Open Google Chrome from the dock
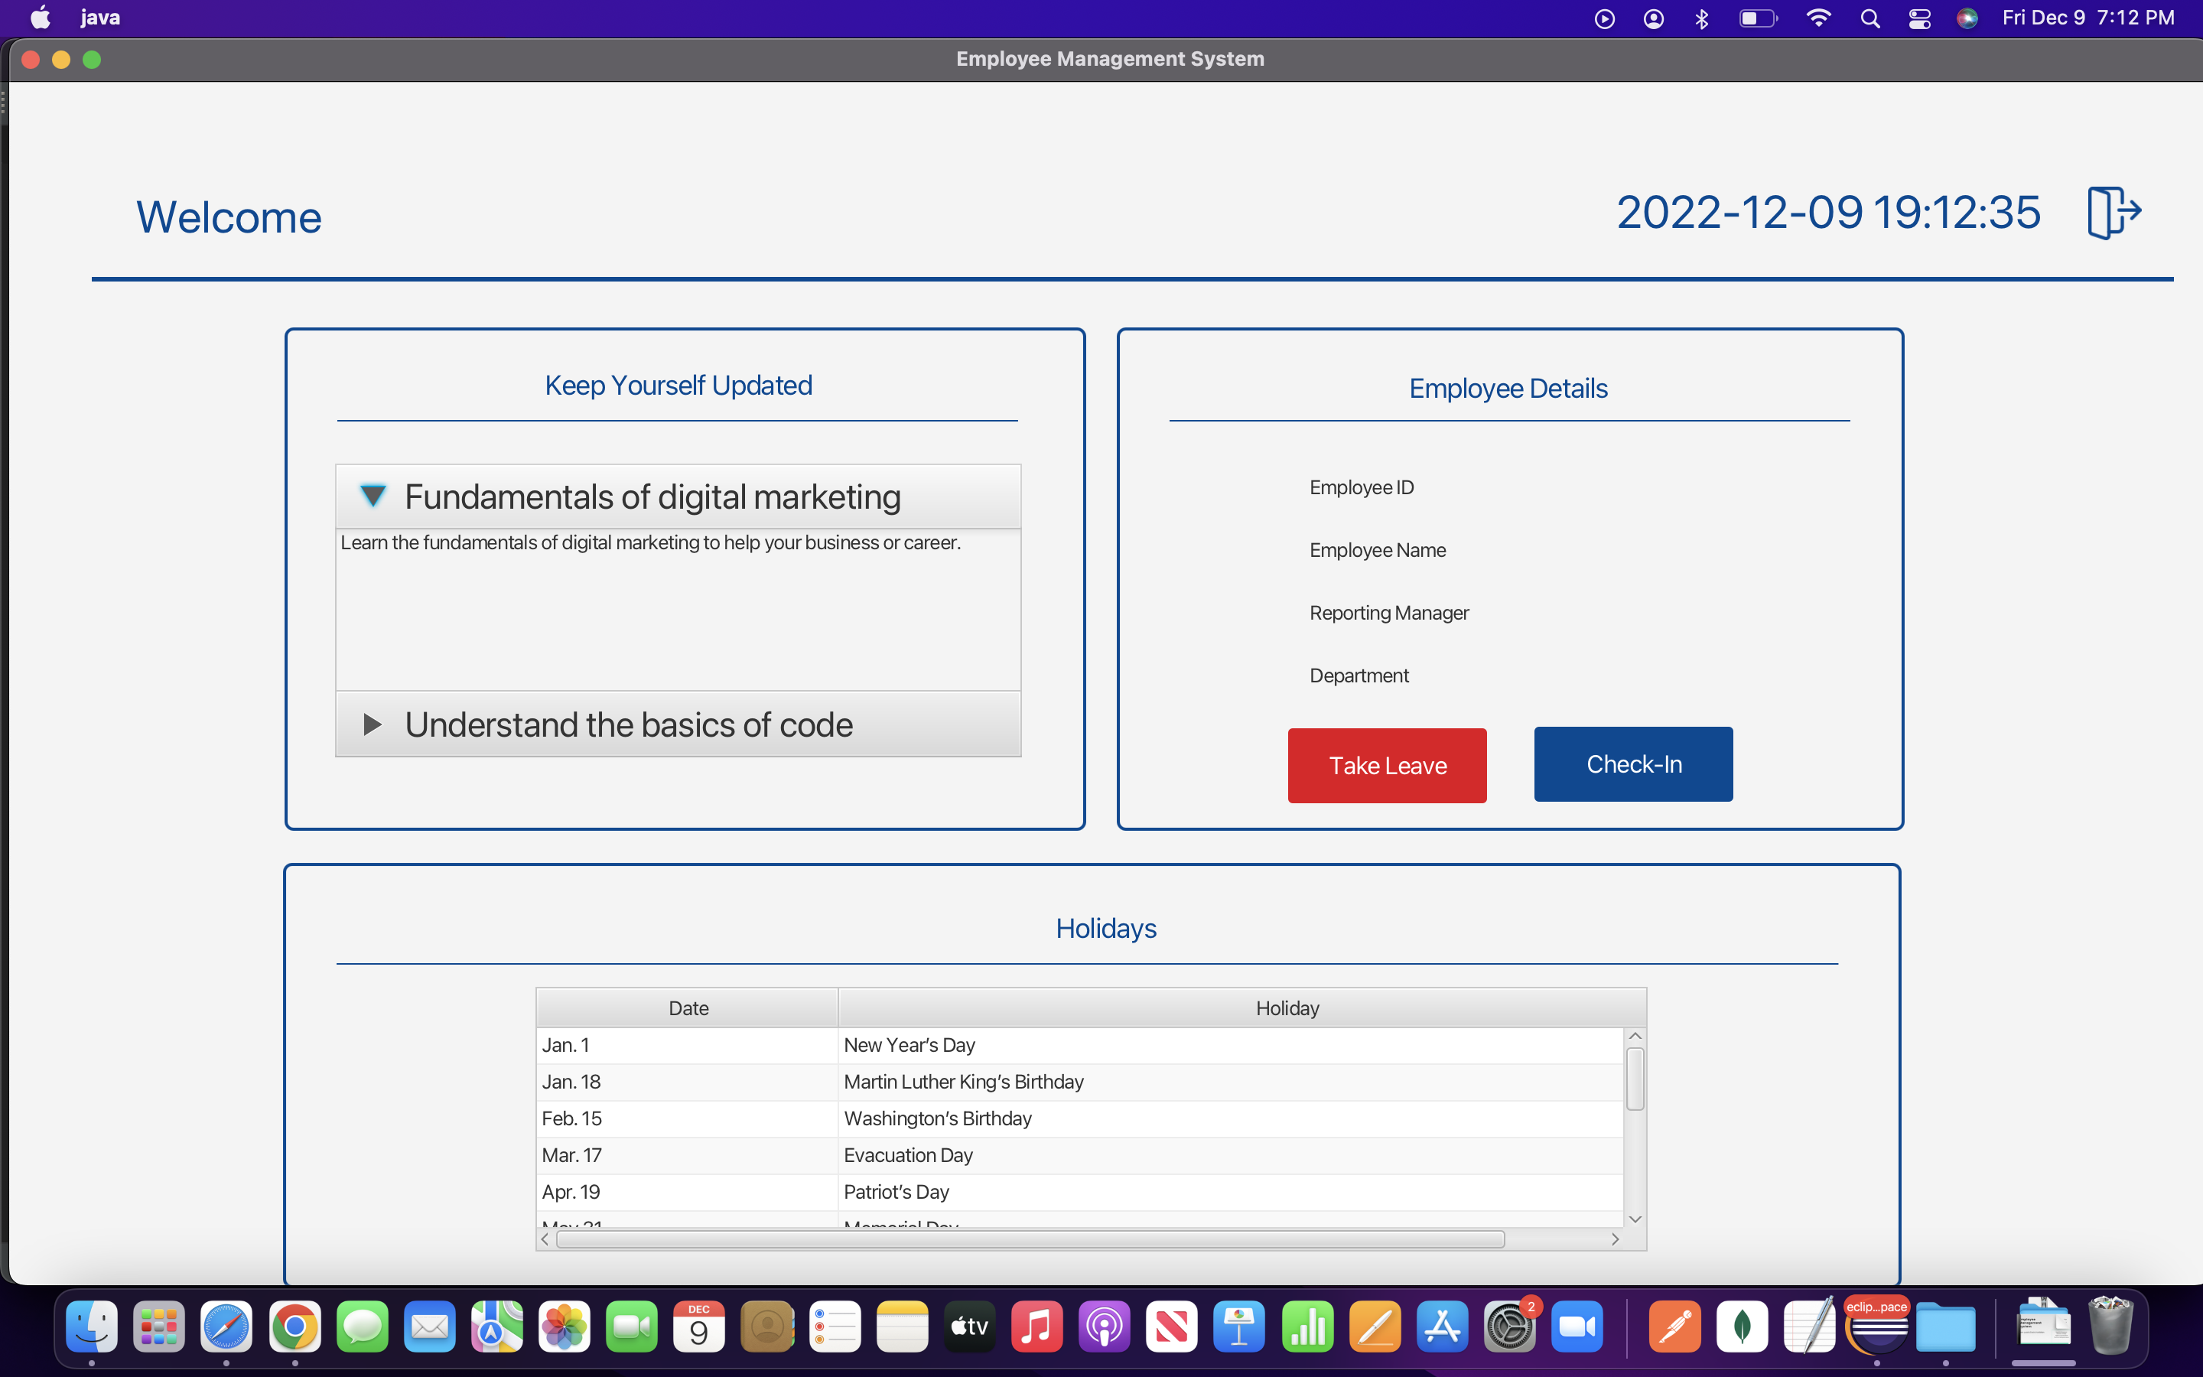 294,1327
